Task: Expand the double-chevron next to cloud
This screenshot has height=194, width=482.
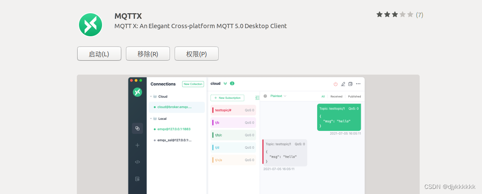Action: click(225, 84)
